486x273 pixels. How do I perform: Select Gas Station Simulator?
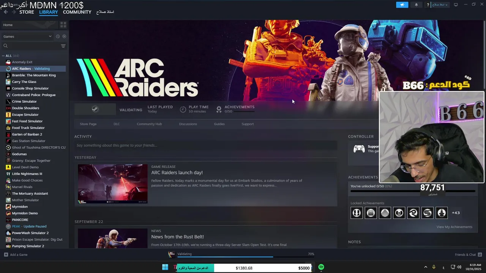coord(28,141)
